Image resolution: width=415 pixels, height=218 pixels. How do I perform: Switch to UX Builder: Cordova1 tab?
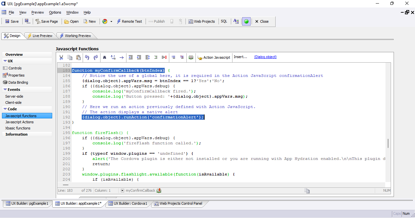click(x=128, y=204)
